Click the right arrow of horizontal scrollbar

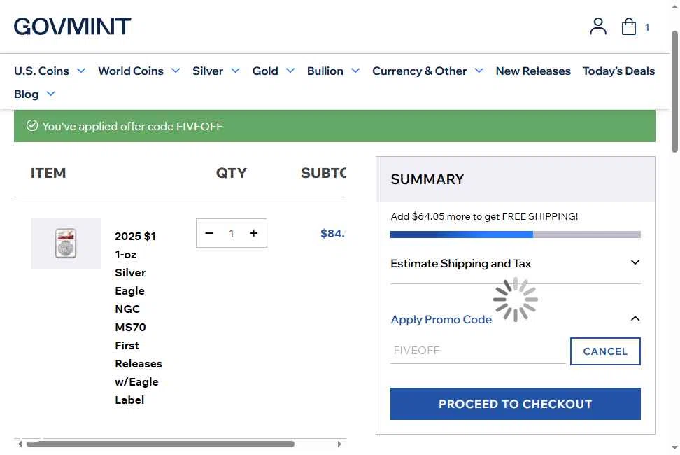pos(339,444)
